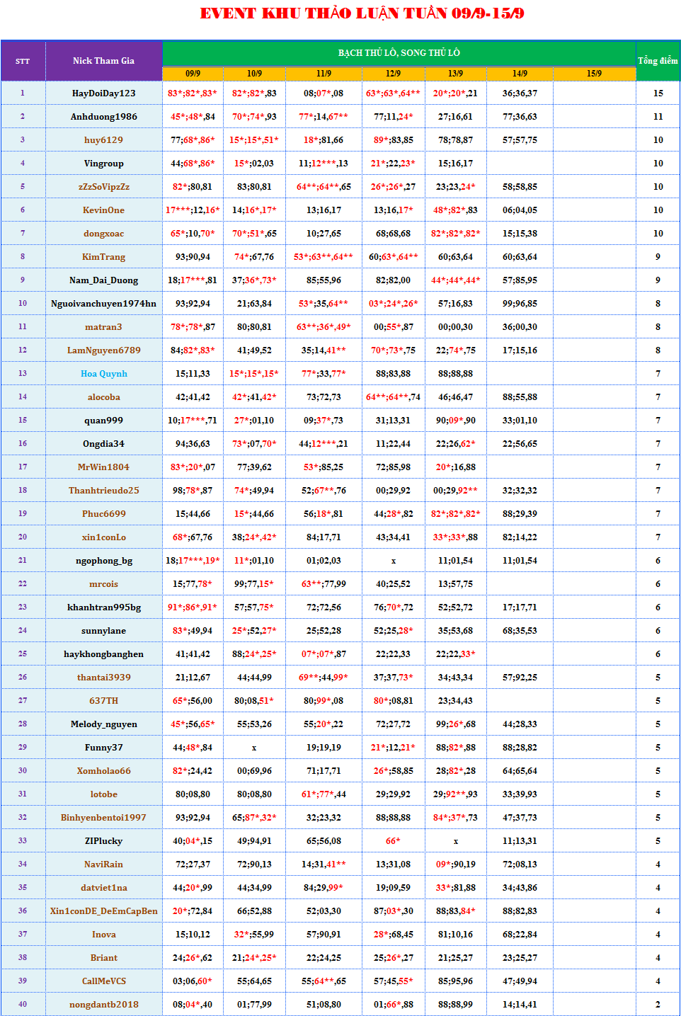Screen dimensions: 681x1016
Task: Click the Binhyenbentoi1997 participant name
Action: click(x=103, y=818)
